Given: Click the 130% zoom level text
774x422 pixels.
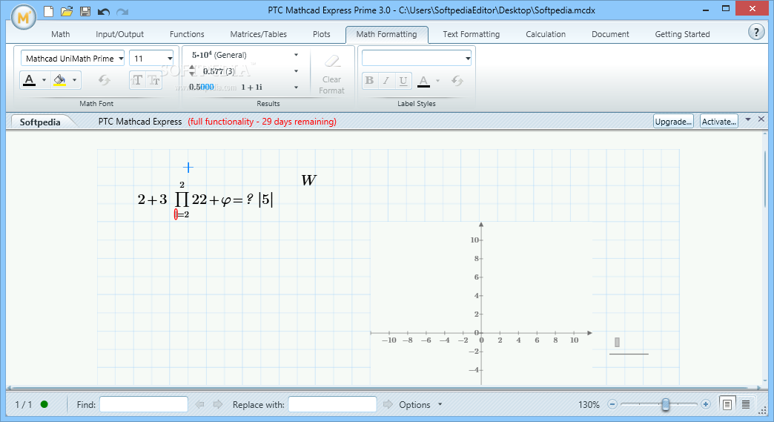Looking at the screenshot, I should pyautogui.click(x=589, y=404).
